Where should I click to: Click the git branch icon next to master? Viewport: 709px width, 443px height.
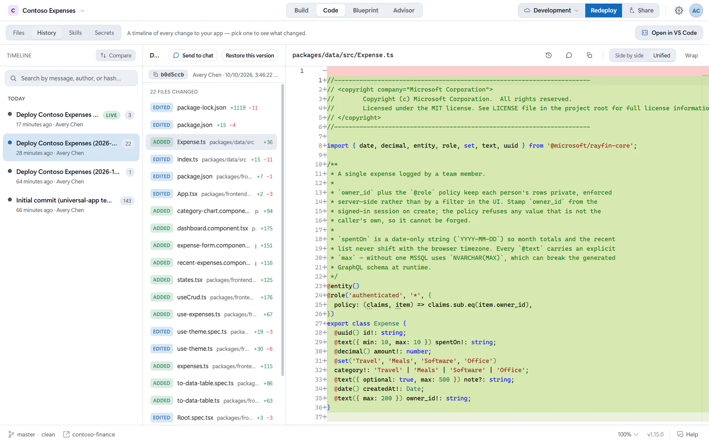pyautogui.click(x=11, y=435)
